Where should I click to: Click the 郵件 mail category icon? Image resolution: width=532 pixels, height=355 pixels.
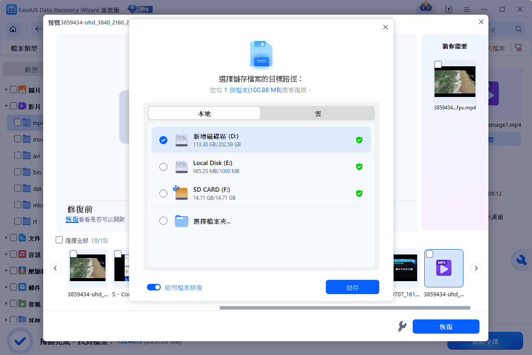[22, 287]
